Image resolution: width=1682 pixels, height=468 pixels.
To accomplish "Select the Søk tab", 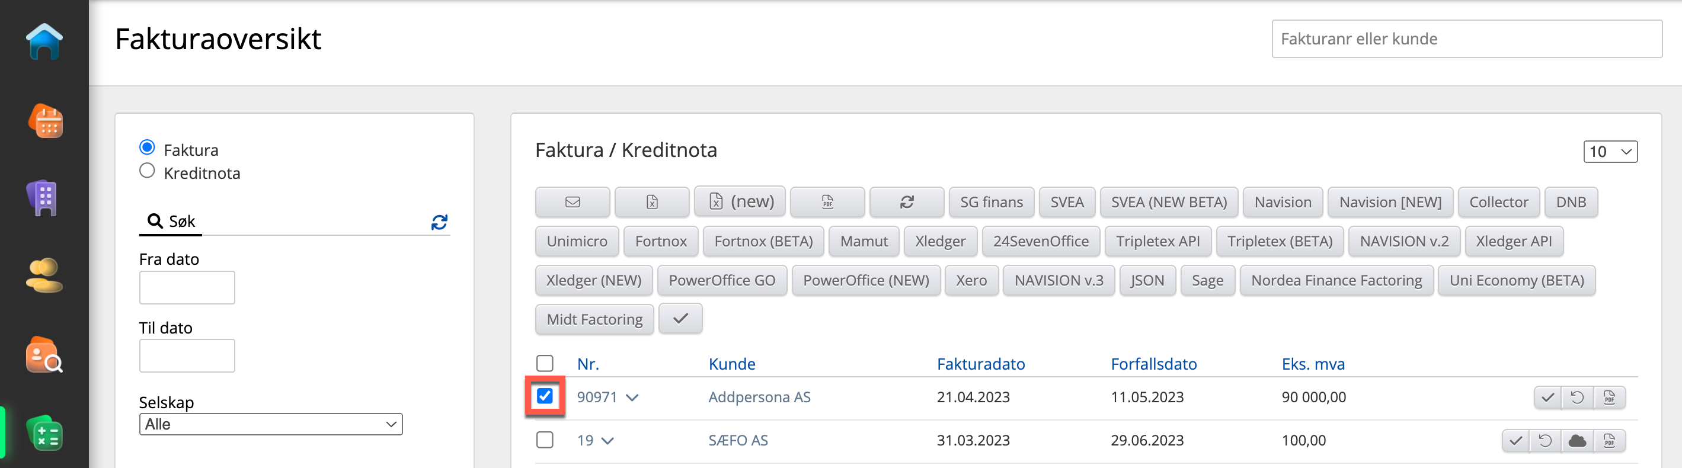I will tap(171, 222).
